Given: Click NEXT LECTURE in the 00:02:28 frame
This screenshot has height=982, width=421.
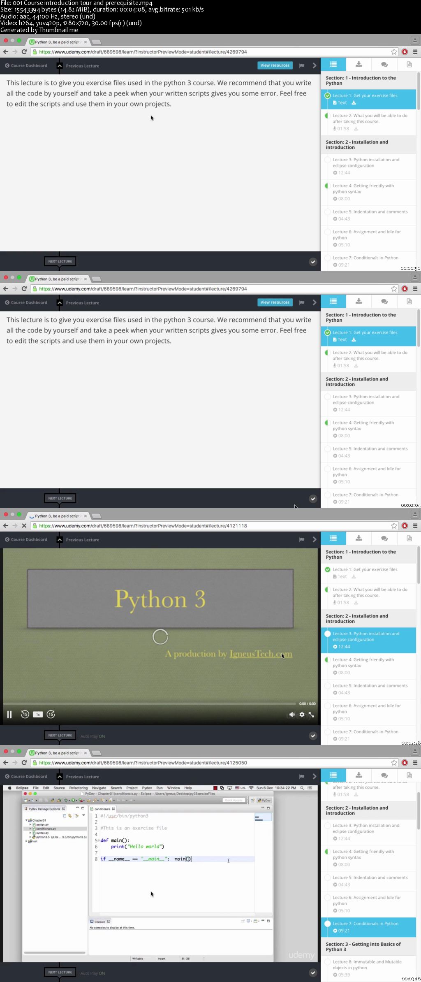Looking at the screenshot, I should [x=60, y=735].
